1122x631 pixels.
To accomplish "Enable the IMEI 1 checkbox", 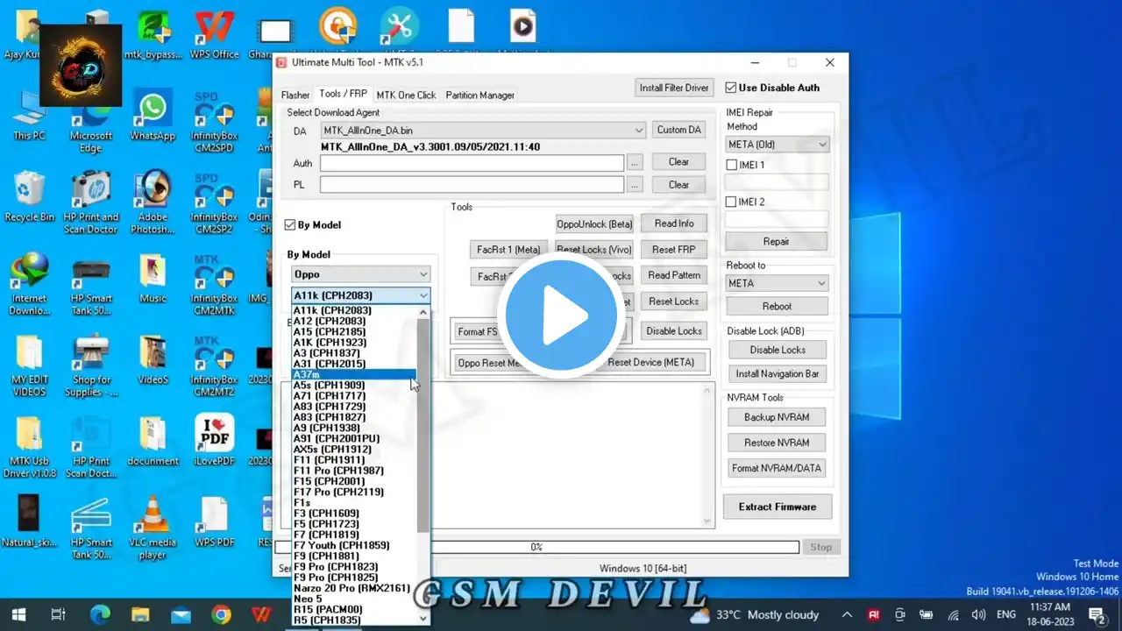I will click(x=731, y=165).
